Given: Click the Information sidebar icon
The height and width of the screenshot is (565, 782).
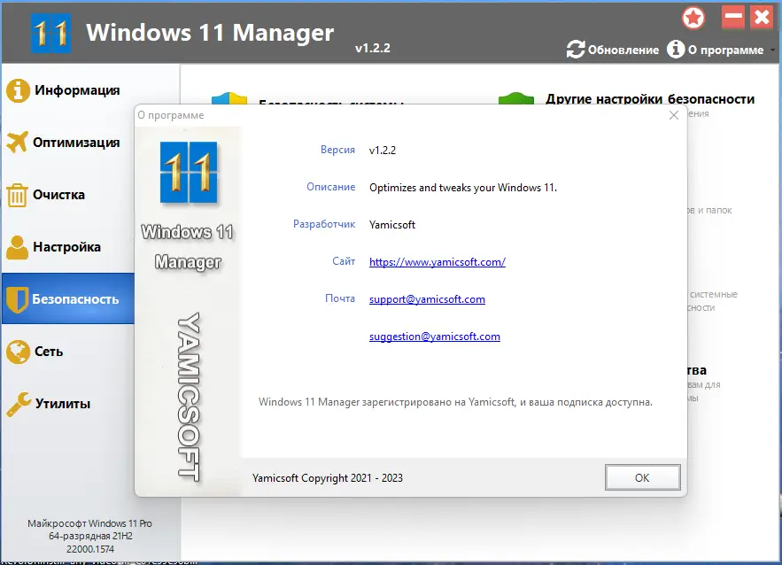Looking at the screenshot, I should click(x=18, y=90).
